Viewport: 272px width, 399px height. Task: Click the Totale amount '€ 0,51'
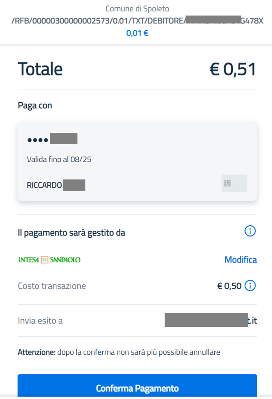[235, 69]
